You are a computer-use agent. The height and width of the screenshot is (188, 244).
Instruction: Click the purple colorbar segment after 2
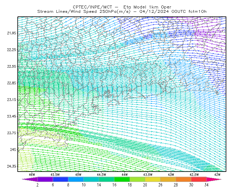pyautogui.click(x=45, y=179)
